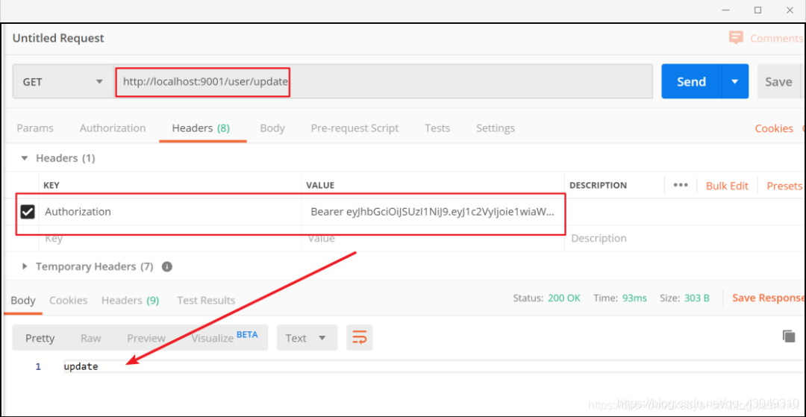Image resolution: width=806 pixels, height=417 pixels.
Task: Open the Presets menu
Action: (x=784, y=186)
